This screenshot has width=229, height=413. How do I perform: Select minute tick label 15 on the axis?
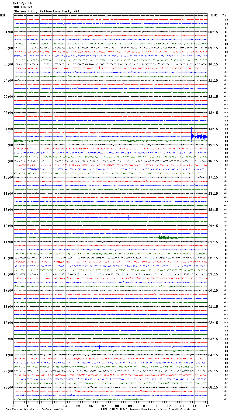click(207, 406)
